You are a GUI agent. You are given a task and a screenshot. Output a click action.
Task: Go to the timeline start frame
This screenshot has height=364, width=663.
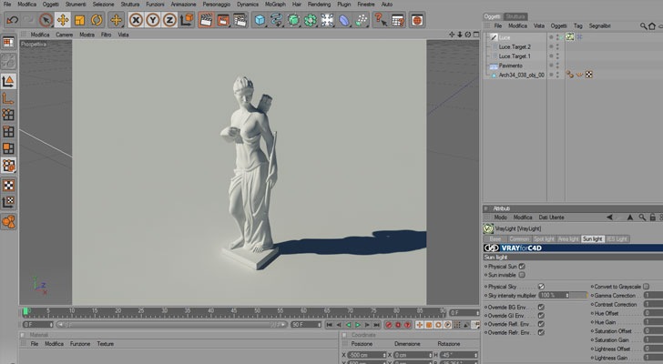pyautogui.click(x=329, y=325)
